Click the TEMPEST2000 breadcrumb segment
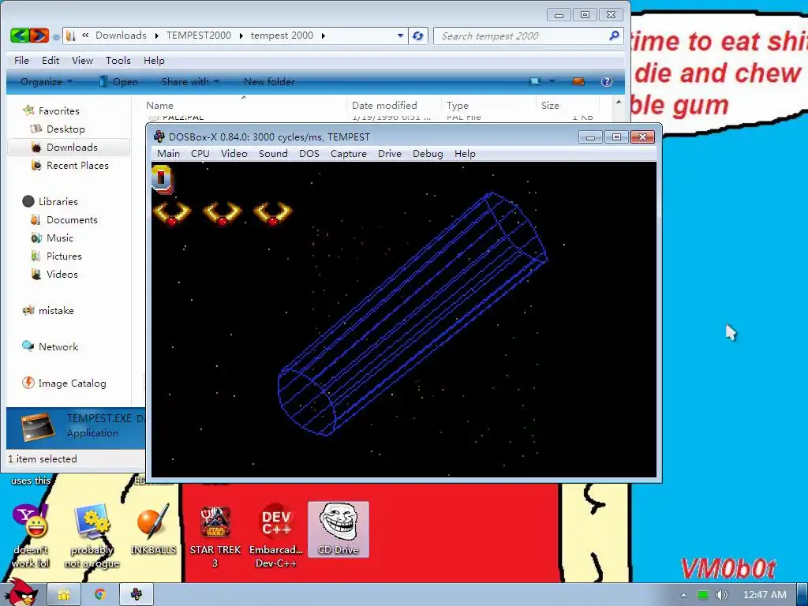 (x=198, y=36)
